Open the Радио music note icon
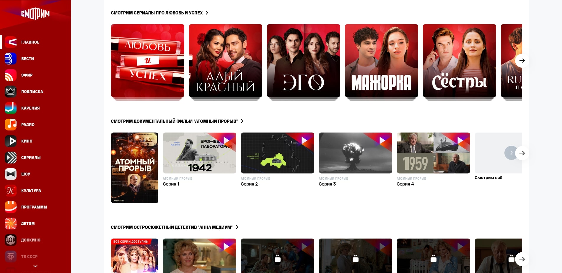The width and height of the screenshot is (562, 273). click(x=11, y=125)
